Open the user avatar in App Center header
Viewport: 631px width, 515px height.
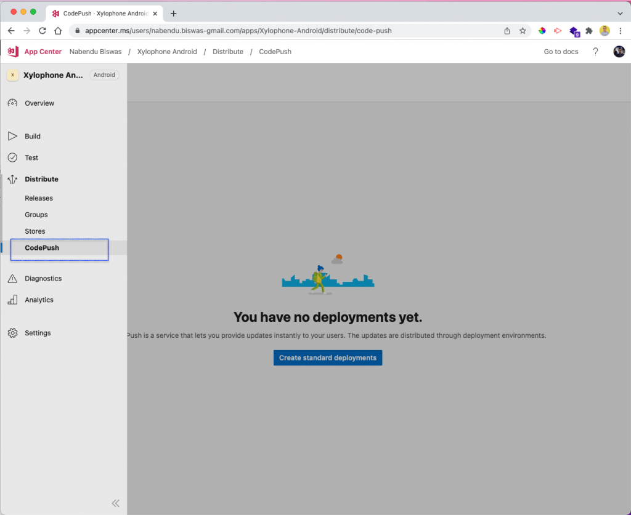[x=619, y=52]
